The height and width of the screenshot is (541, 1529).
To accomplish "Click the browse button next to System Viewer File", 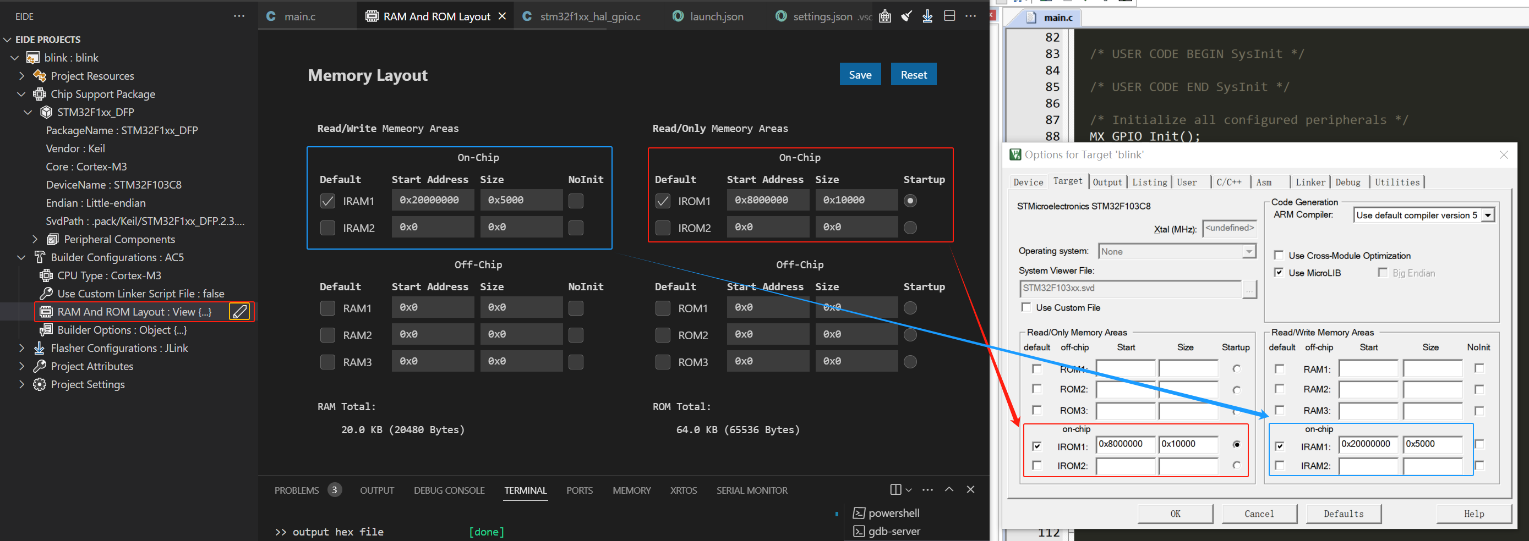I will 1249,288.
